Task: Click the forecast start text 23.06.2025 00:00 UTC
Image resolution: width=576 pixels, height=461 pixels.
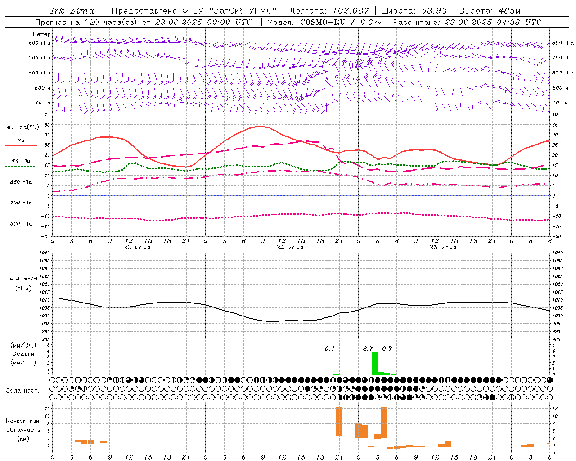Action: pos(203,22)
